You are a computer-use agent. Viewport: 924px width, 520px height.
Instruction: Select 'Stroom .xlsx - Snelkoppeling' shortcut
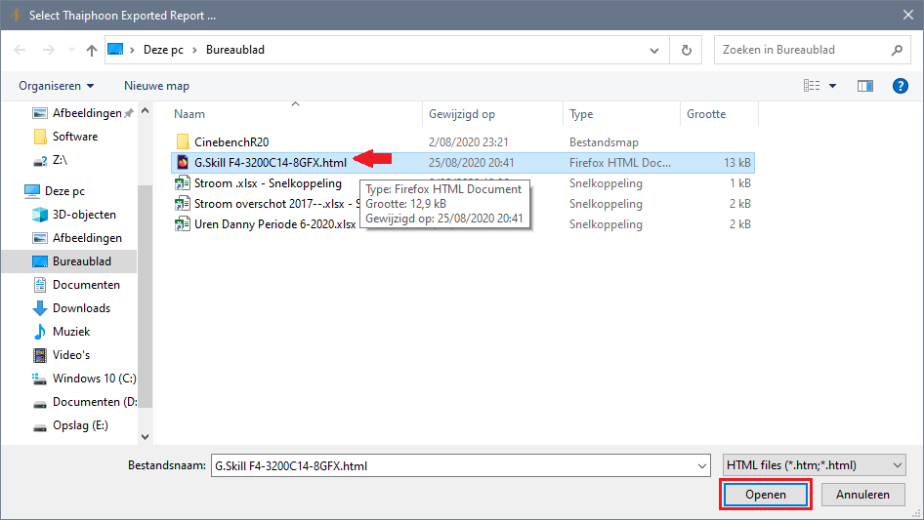[269, 183]
